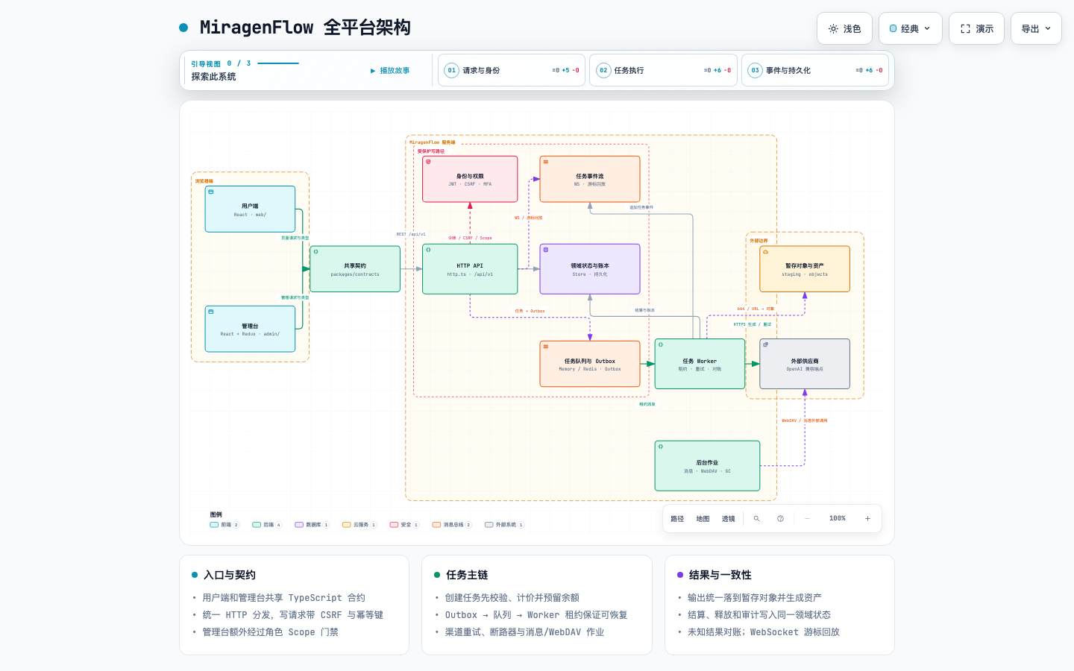
Task: Expand the 导出 export dropdown
Action: click(x=1036, y=28)
